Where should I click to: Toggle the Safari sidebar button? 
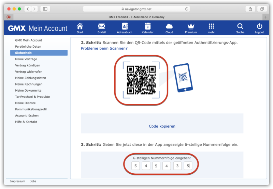45,9
